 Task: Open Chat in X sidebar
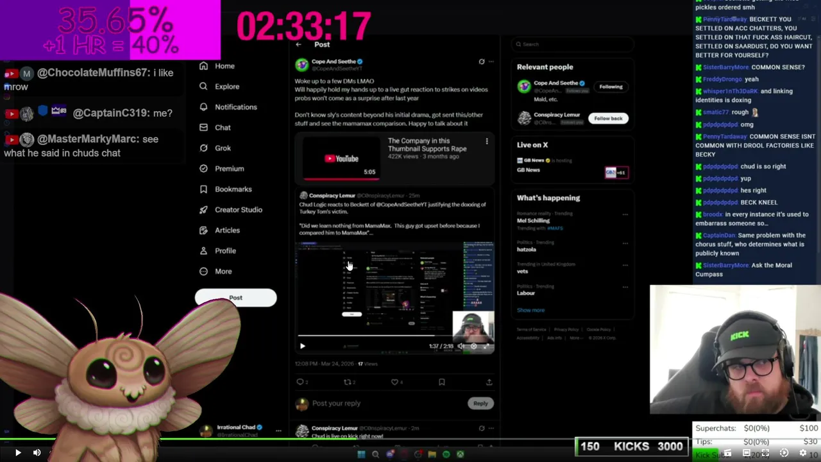[215, 128]
